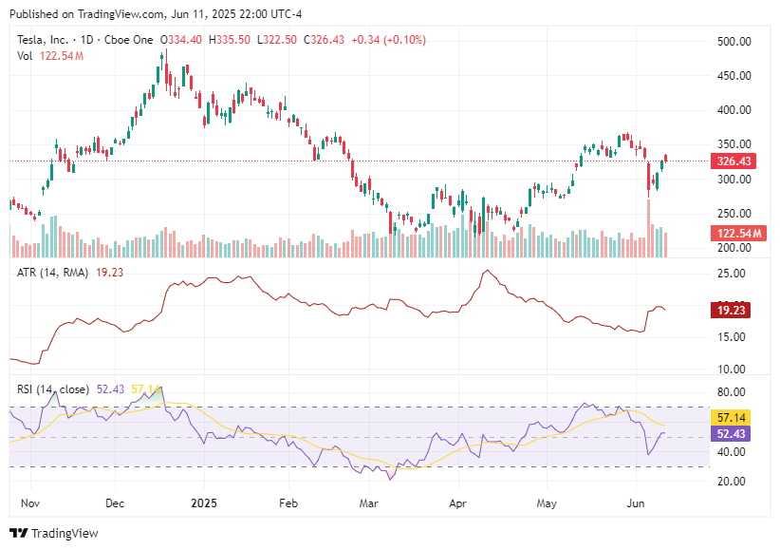780x550 pixels.
Task: Click the low value L322.50
Action: pyautogui.click(x=277, y=40)
